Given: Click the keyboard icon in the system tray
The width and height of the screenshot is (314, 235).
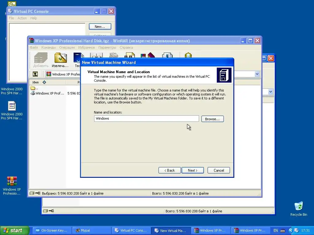Looking at the screenshot, I should (x=283, y=231).
